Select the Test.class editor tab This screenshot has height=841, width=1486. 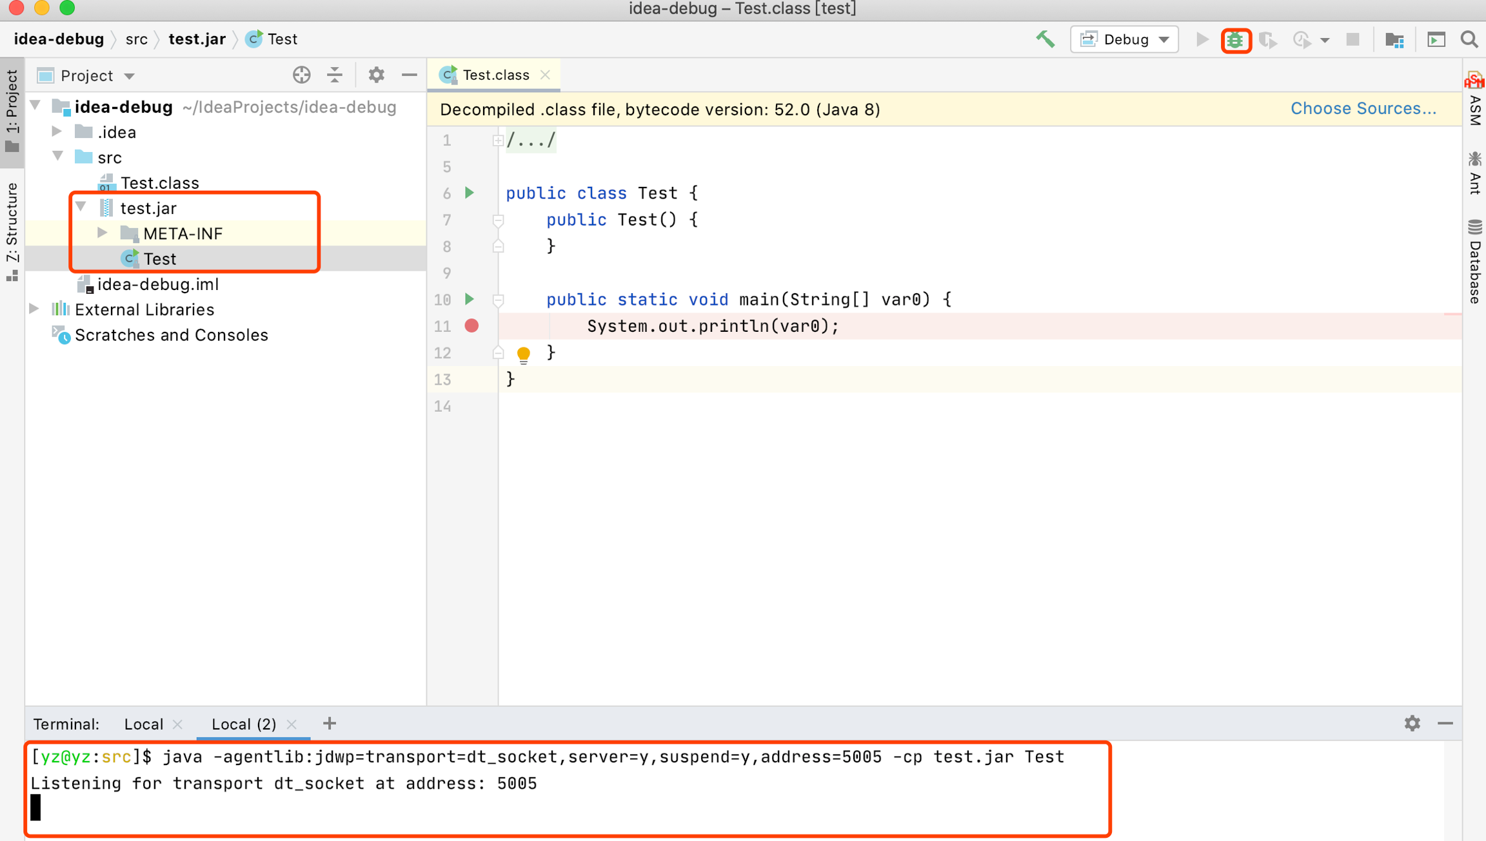point(495,75)
